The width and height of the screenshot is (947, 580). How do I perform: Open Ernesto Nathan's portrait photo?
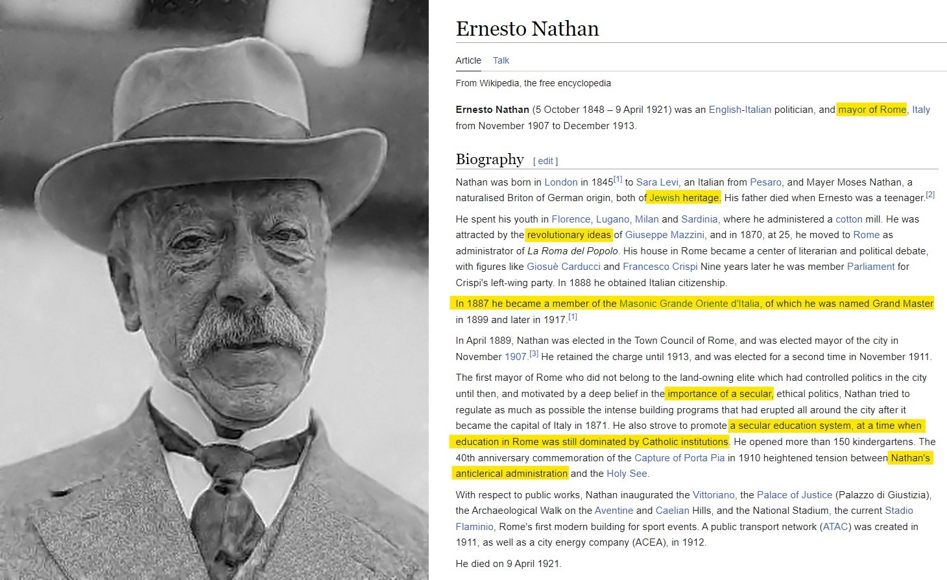[214, 290]
